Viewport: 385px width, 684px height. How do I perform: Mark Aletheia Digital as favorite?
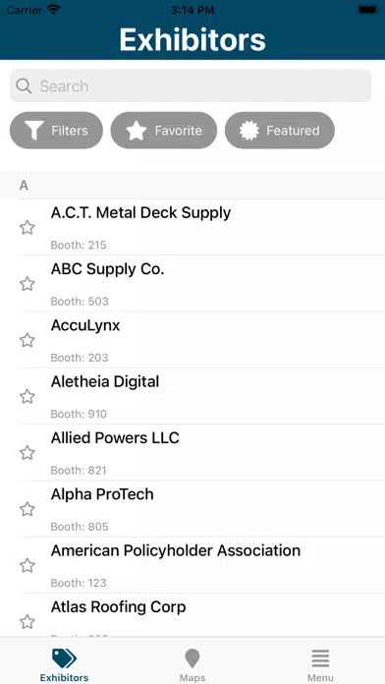27,396
